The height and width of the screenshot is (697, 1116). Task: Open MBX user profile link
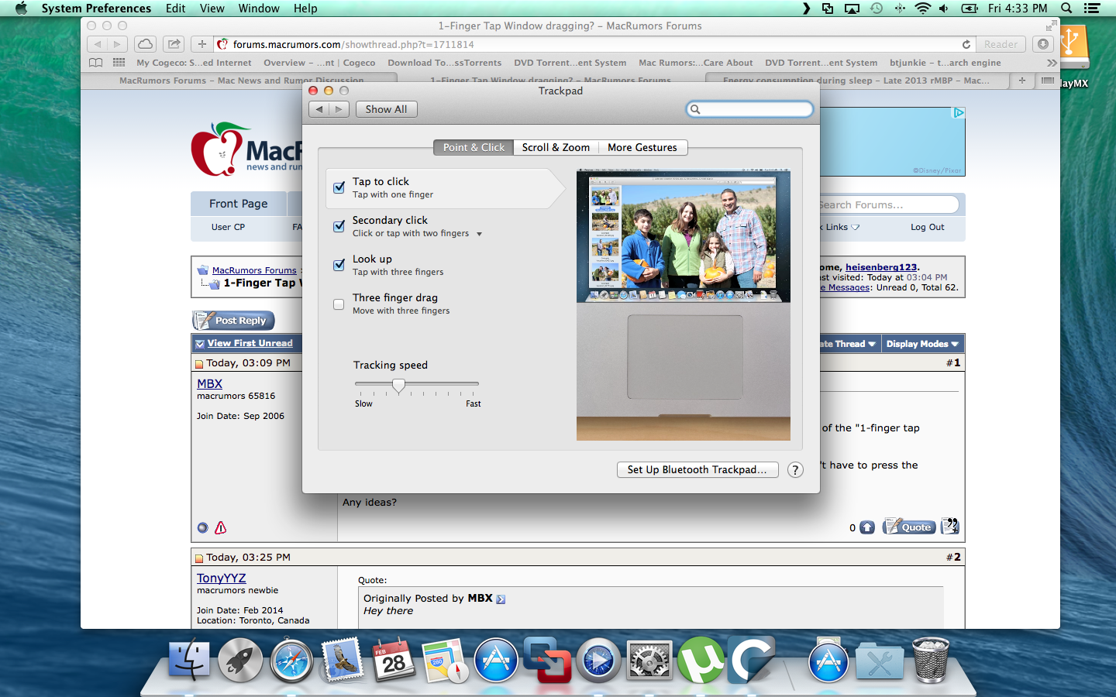[209, 383]
